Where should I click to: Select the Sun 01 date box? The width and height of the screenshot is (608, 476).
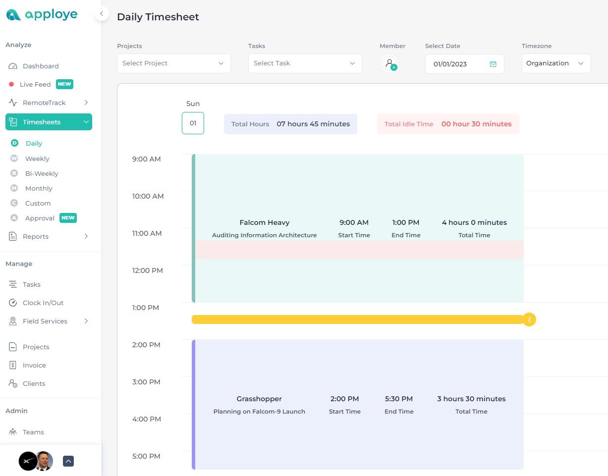[x=193, y=123]
